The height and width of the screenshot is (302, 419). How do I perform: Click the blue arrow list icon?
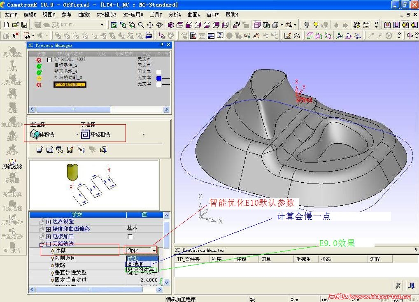coord(149,35)
